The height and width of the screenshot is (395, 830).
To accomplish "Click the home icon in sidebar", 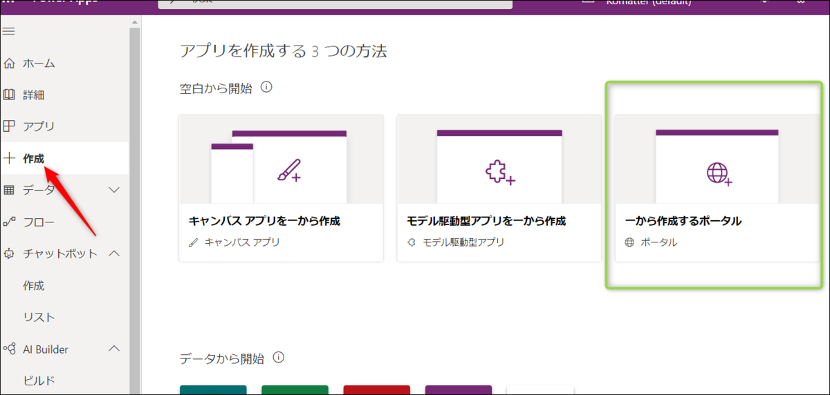I will 9,64.
